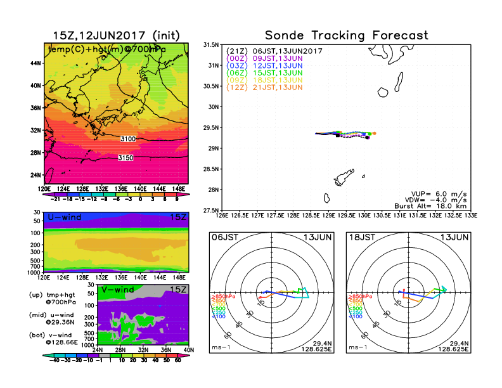This screenshot has height=388, width=502.
Task: Click the "(up) tmp+hgt @700hPa" description
Action: tap(52, 299)
